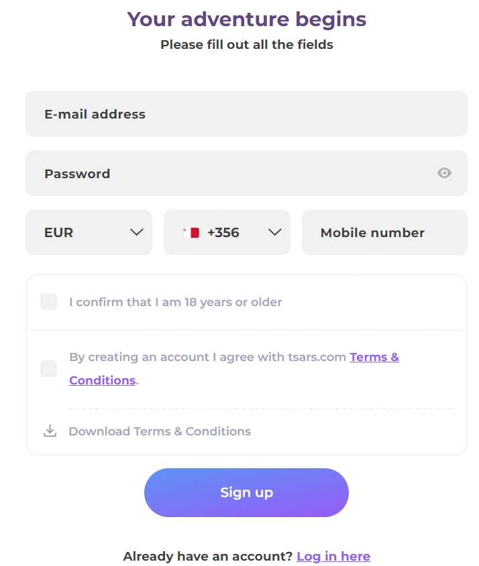Click the Your adventure begins heading
This screenshot has height=566, width=479.
(246, 19)
